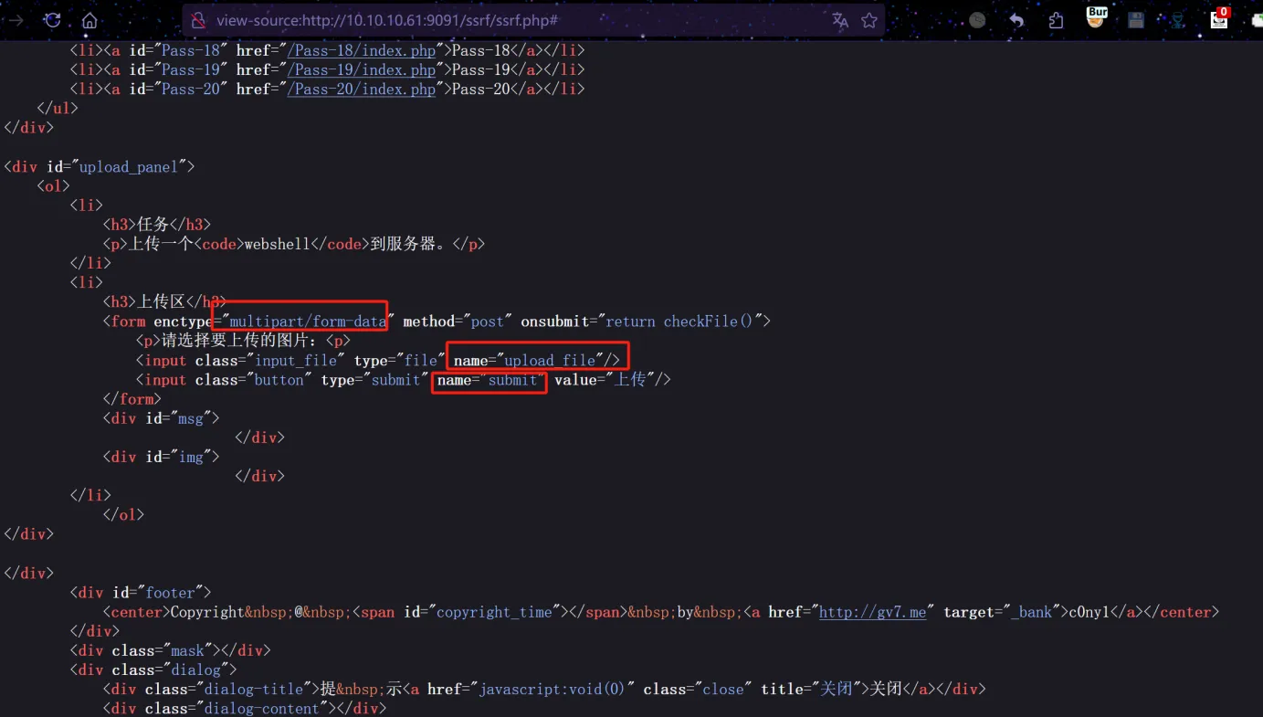Click the id "Pass-19" attribute value
This screenshot has height=717, width=1263.
pos(191,69)
